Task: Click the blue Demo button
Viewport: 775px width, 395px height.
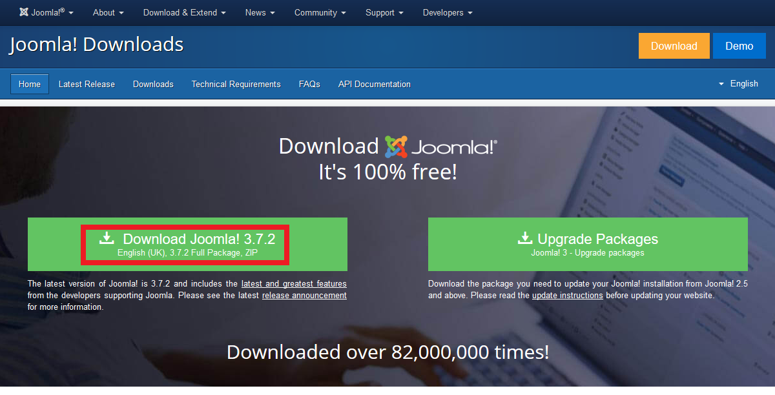Action: [739, 46]
